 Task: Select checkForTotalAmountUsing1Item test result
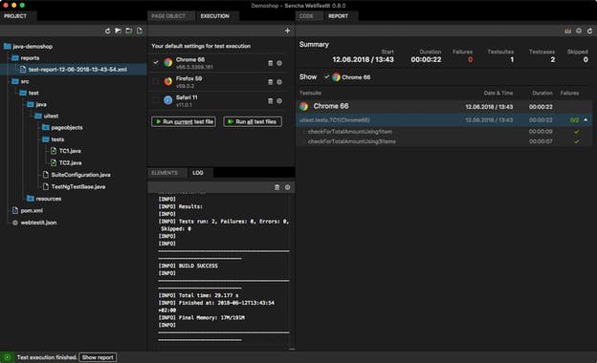pyautogui.click(x=350, y=132)
